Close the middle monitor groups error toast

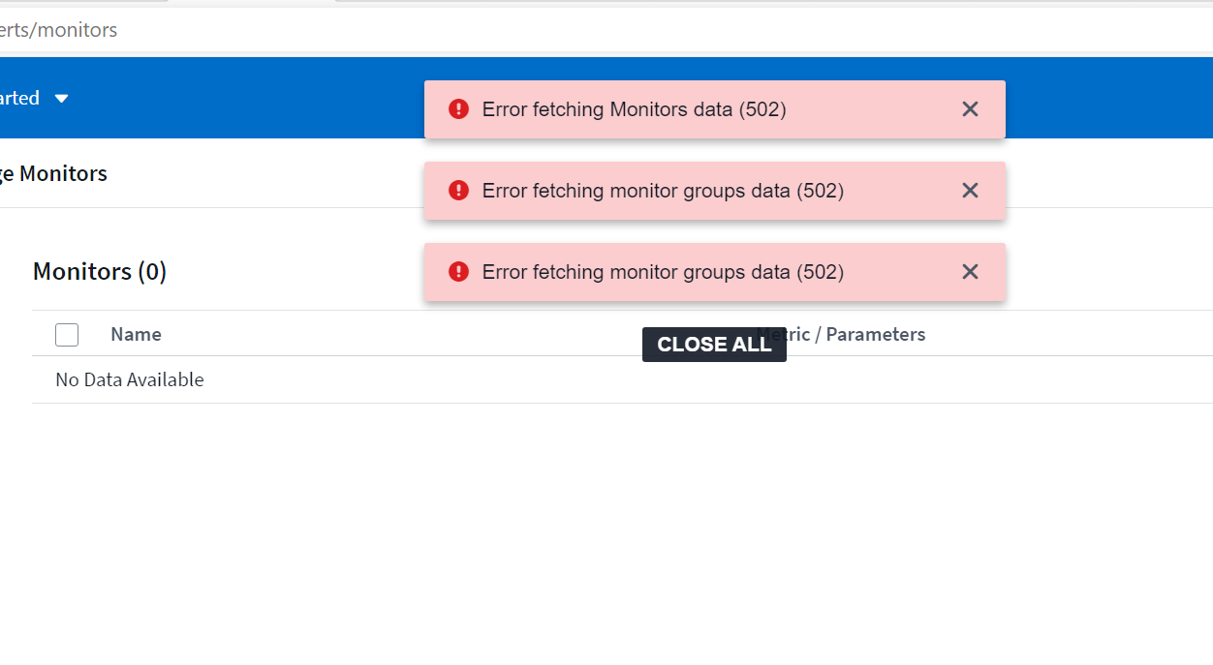(x=970, y=191)
